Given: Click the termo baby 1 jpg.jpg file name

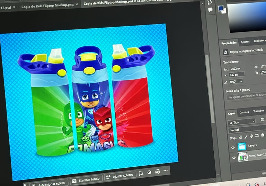Looking at the screenshot, I should pyautogui.click(x=238, y=91).
